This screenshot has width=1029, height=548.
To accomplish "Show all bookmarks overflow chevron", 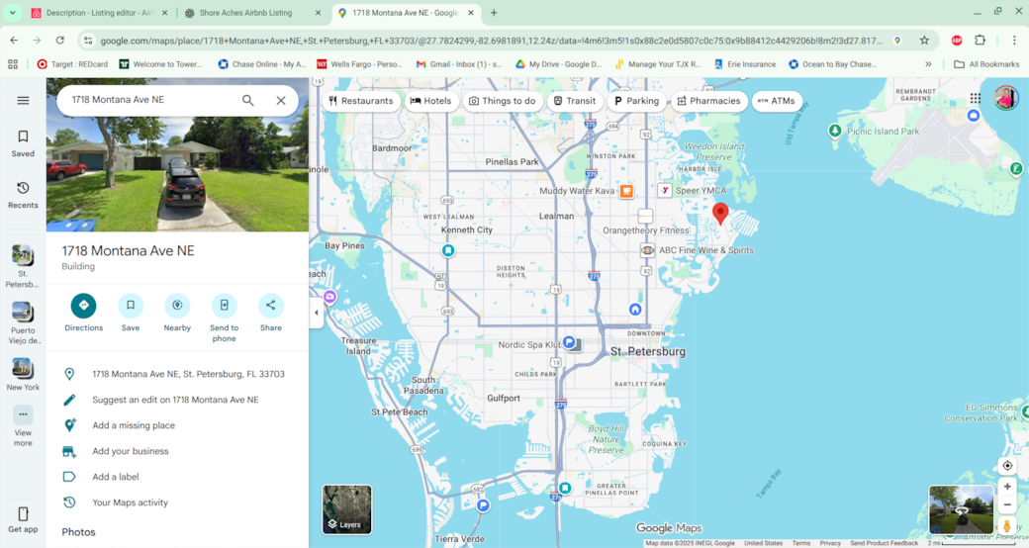I will point(928,64).
